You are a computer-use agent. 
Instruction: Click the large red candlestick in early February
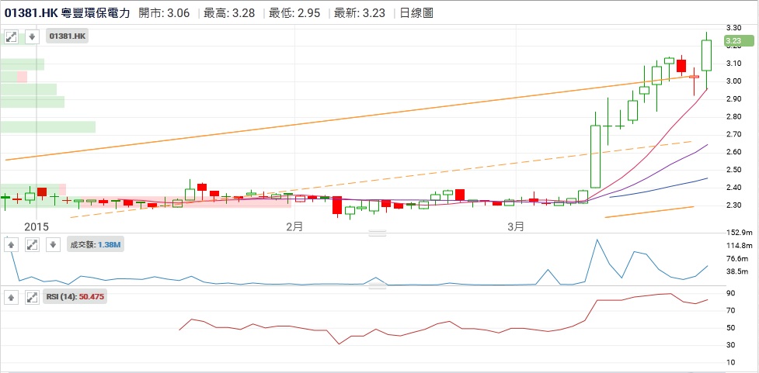point(337,205)
